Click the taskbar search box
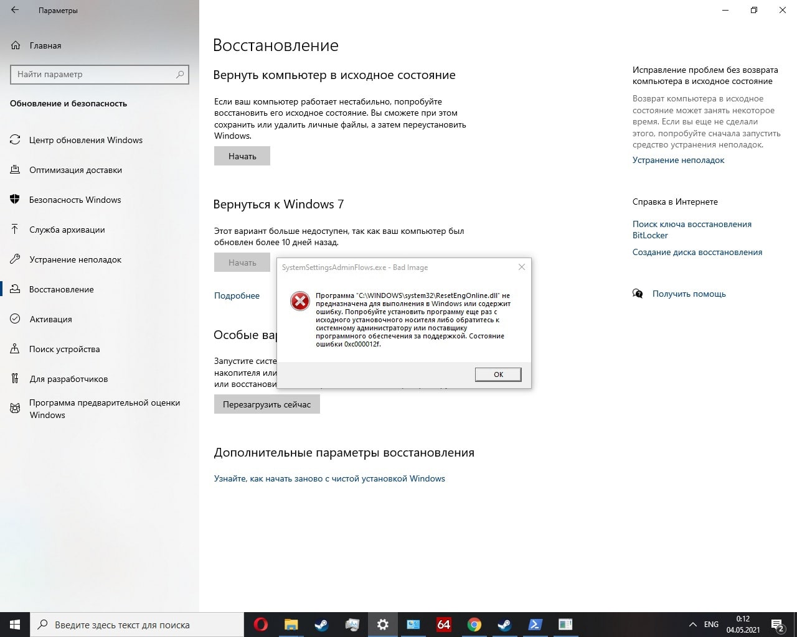 (x=137, y=625)
